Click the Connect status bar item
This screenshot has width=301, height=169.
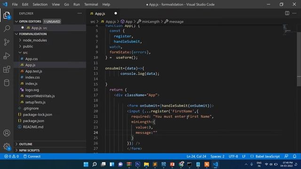tap(32, 156)
